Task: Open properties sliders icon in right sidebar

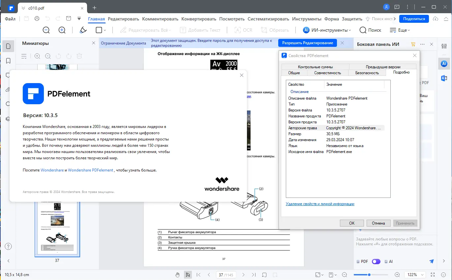Action: coord(444,46)
